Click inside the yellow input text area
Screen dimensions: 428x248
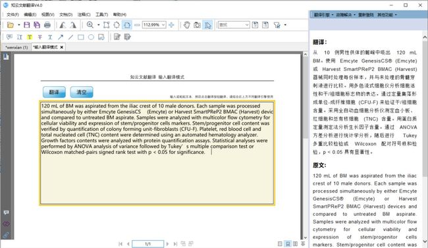157,153
